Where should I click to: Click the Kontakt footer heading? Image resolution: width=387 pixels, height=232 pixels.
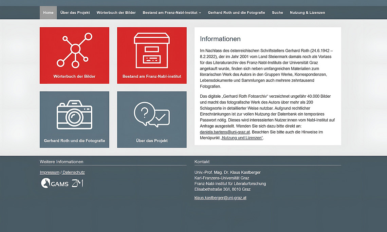pos(202,162)
